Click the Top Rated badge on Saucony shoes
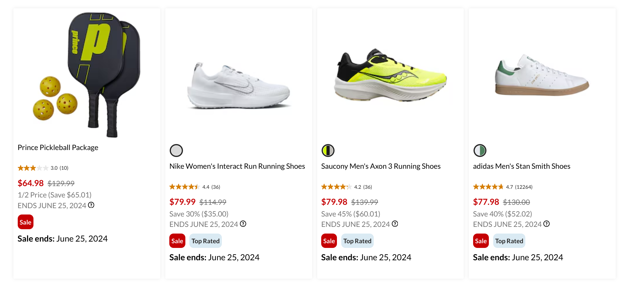Viewport: 619px width, 284px height. point(357,241)
